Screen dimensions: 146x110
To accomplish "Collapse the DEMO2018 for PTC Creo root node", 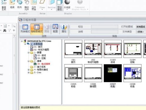I will (22, 41).
